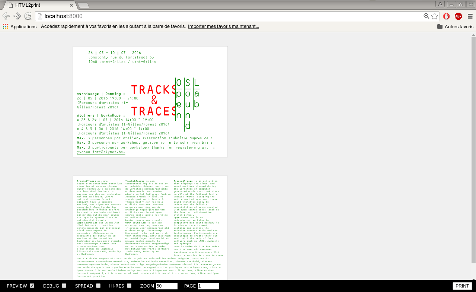Click the Importer mes favoris maintenant link

point(223,26)
